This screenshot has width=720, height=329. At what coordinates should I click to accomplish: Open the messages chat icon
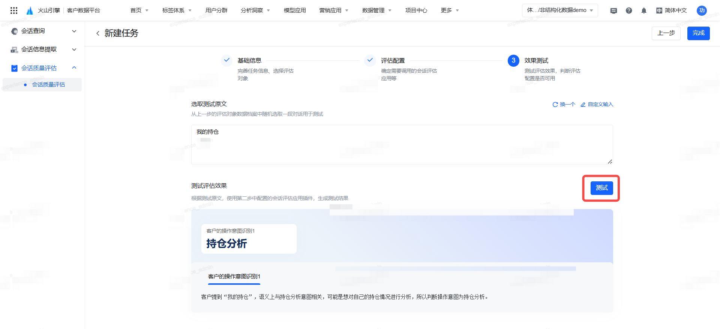[x=613, y=10]
